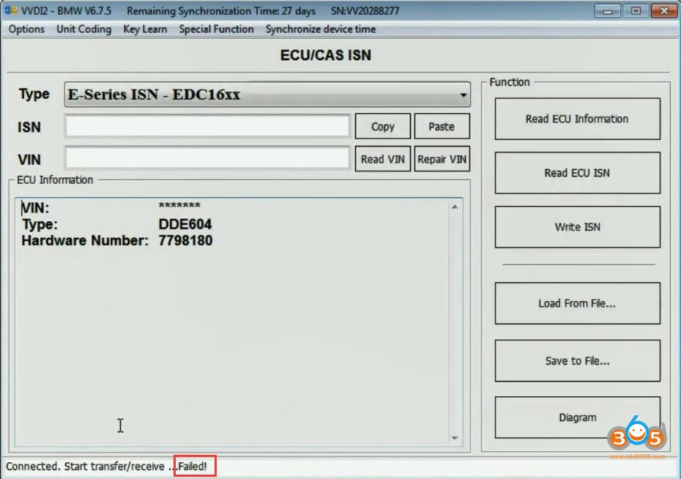681x479 pixels.
Task: Expand the Type dropdown E-Series ISN
Action: point(267,94)
